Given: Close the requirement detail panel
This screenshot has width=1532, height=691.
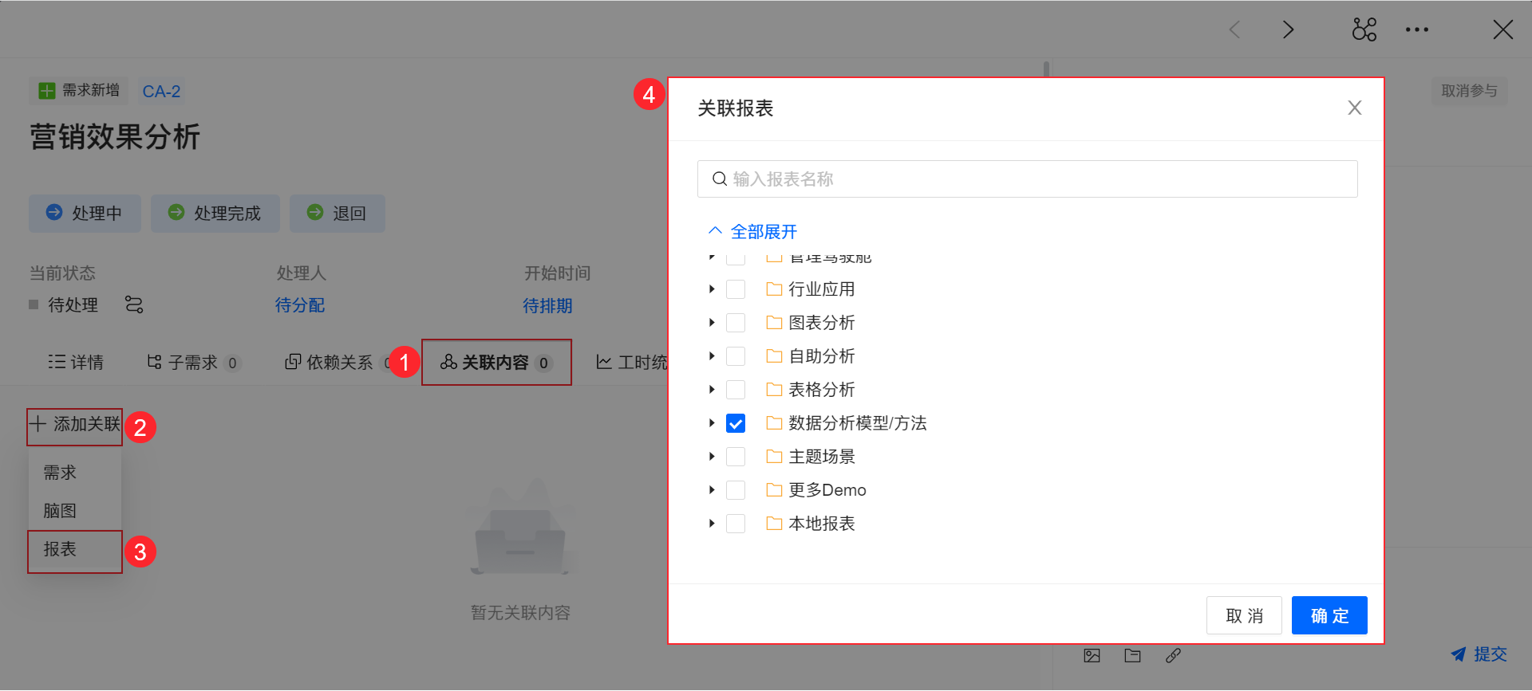Looking at the screenshot, I should (1503, 30).
